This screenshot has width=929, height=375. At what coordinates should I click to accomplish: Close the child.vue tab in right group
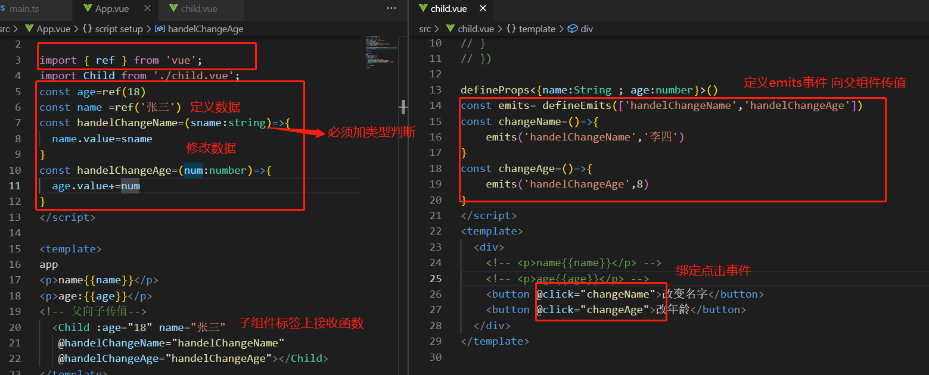[483, 9]
